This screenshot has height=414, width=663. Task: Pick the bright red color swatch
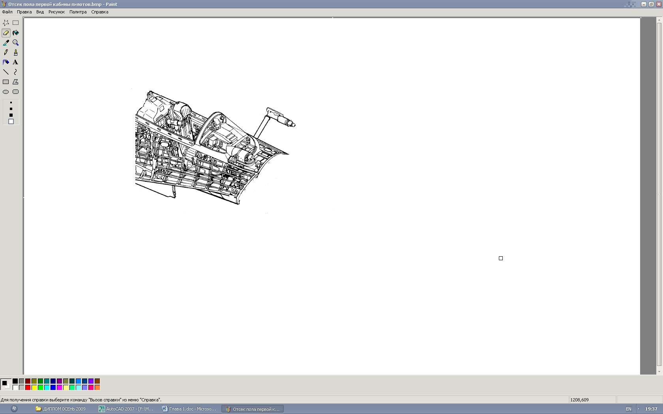tap(28, 388)
